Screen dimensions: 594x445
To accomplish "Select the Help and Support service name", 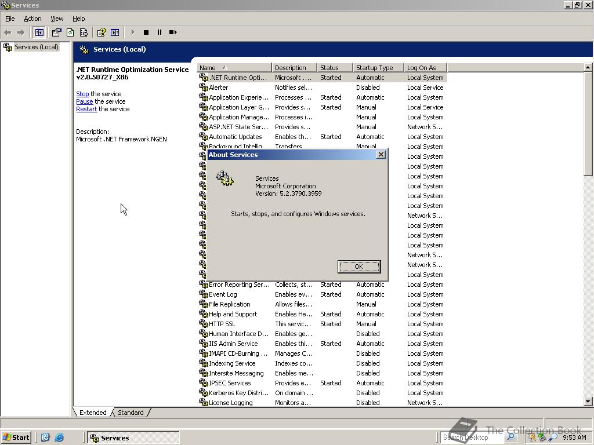I will tap(233, 314).
